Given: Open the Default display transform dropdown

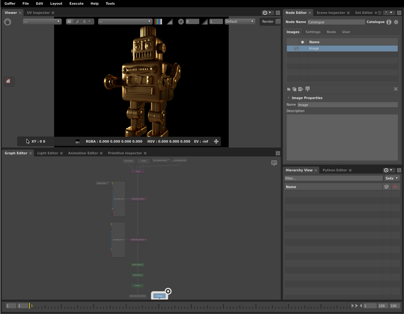Looking at the screenshot, I should 240,22.
